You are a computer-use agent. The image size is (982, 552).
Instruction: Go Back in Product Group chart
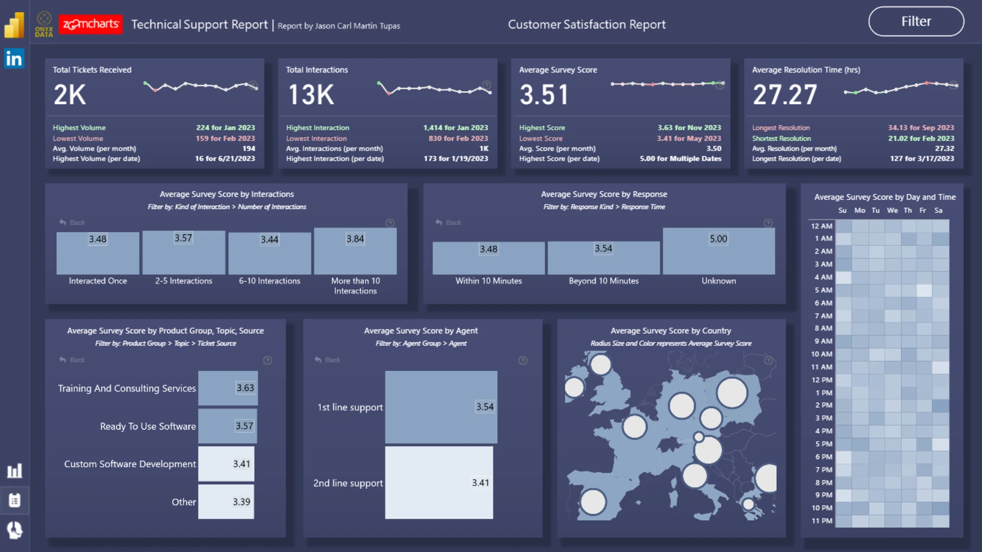coord(72,360)
